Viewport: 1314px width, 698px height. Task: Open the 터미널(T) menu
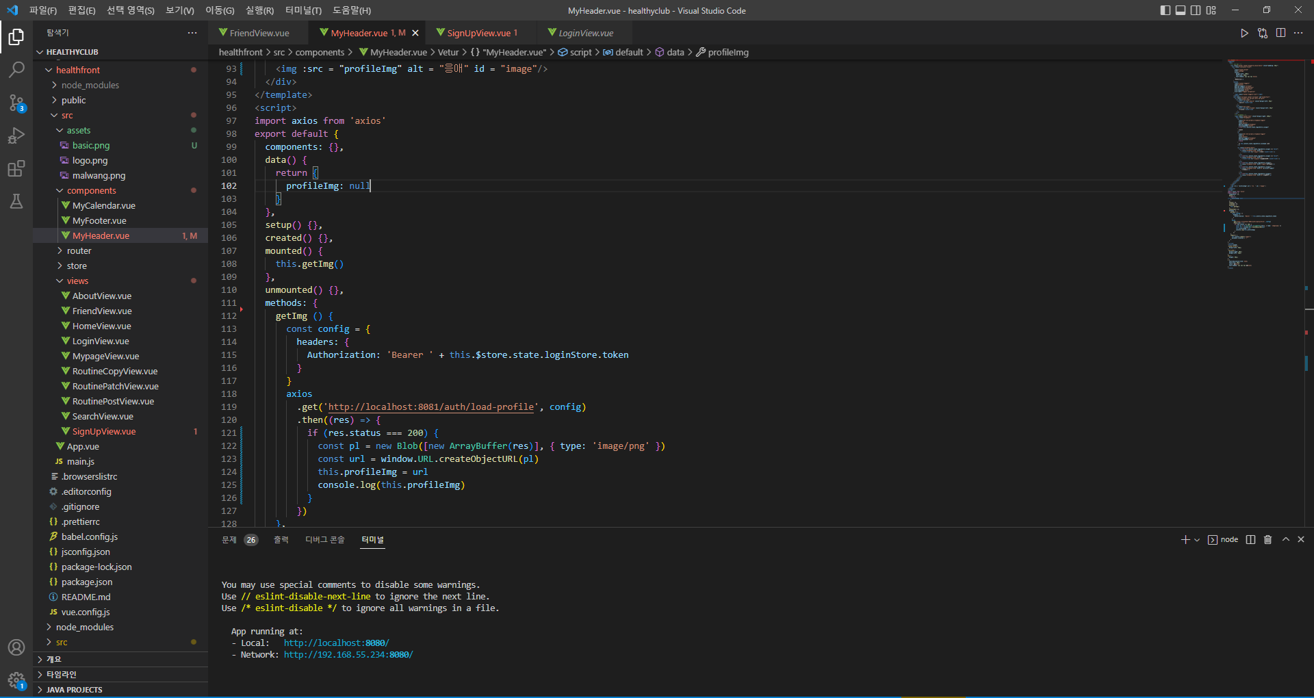tap(302, 10)
